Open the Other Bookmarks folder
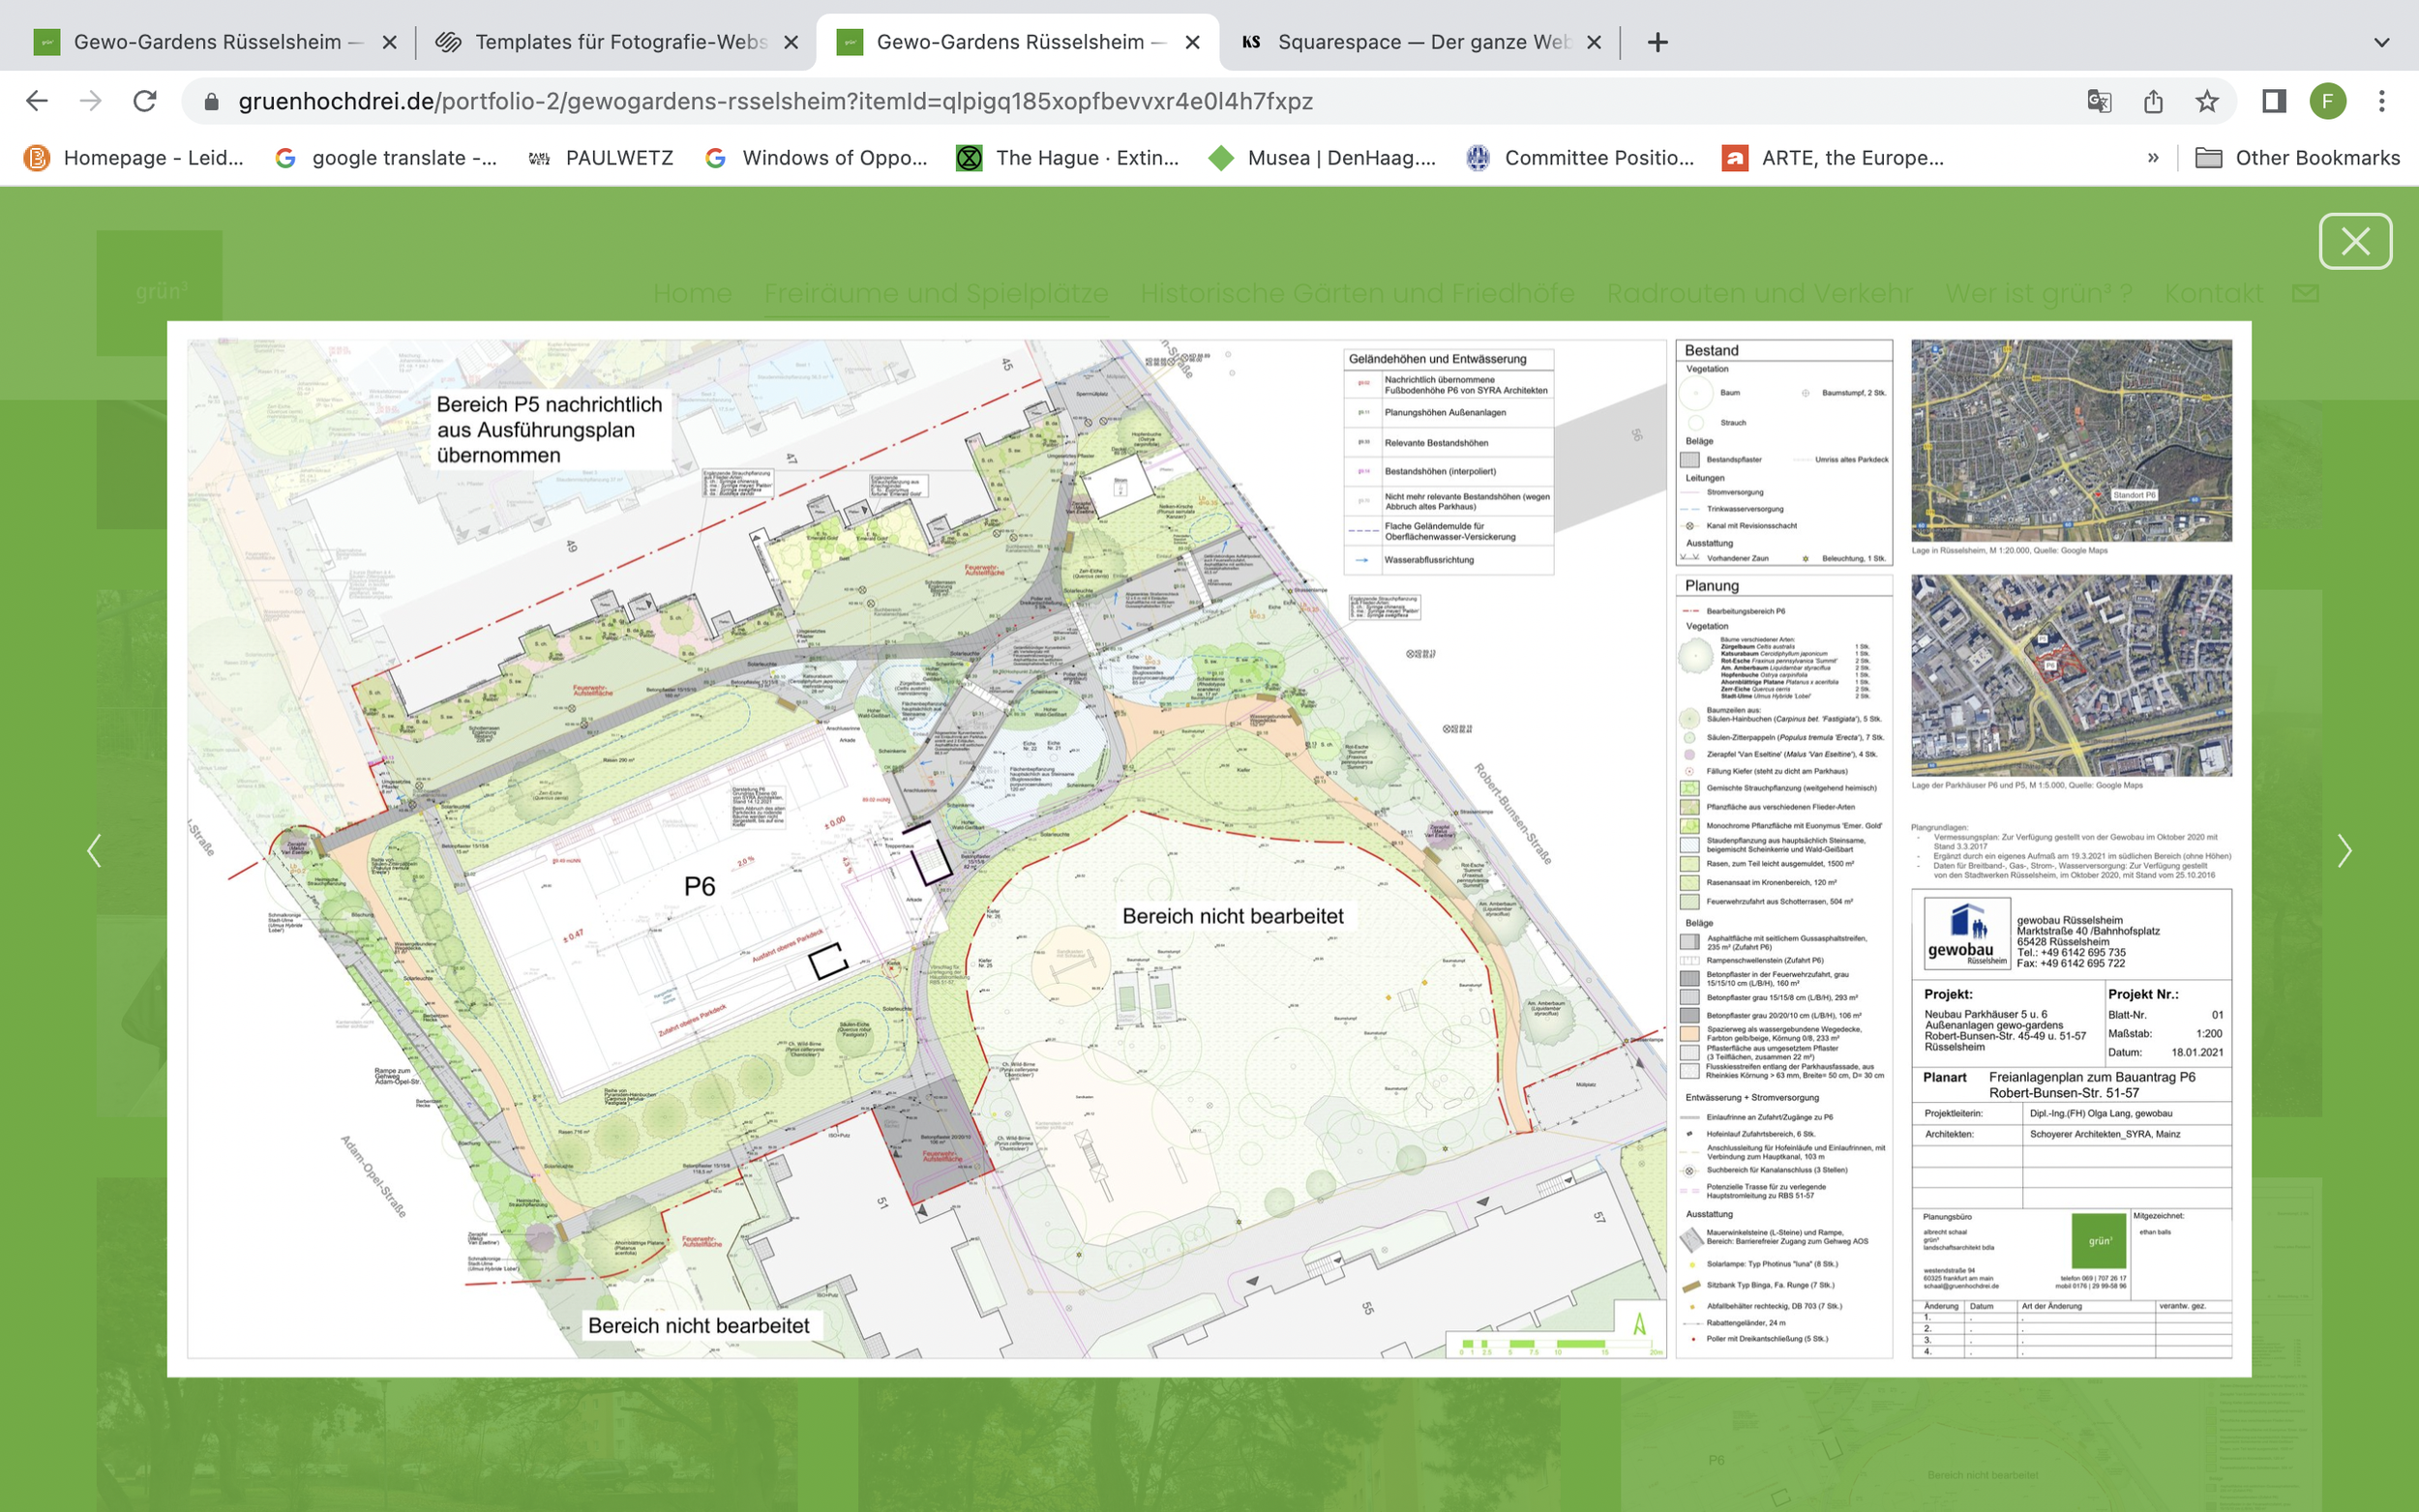The width and height of the screenshot is (2419, 1512). coord(2297,158)
